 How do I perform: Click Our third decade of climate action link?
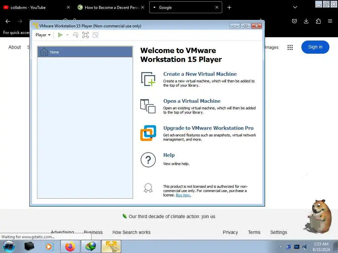tap(172, 216)
